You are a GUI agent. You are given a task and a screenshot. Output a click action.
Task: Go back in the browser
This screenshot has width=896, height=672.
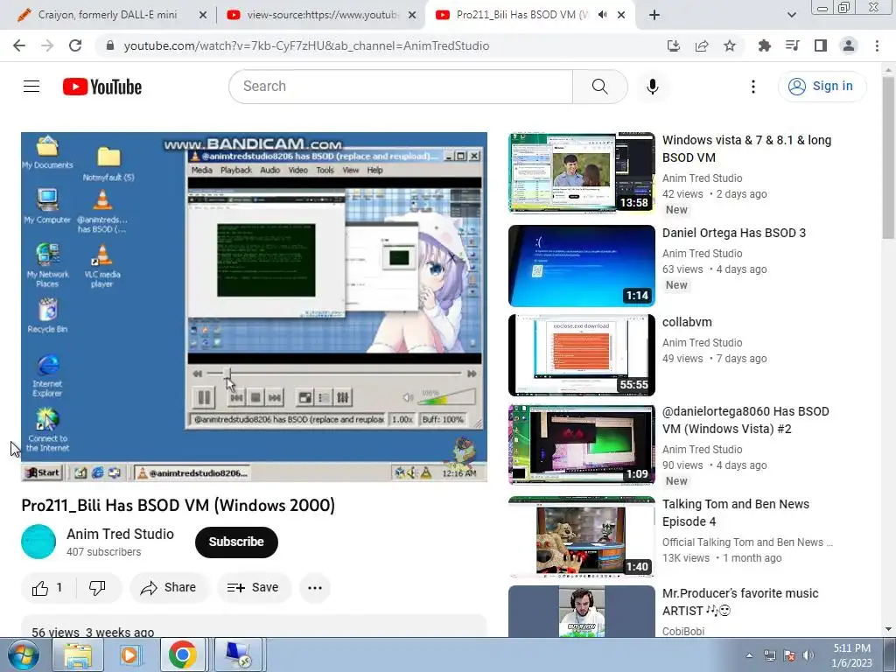click(x=19, y=45)
